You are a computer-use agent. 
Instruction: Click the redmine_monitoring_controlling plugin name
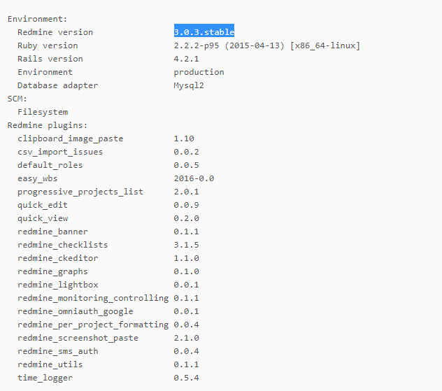pyautogui.click(x=93, y=298)
